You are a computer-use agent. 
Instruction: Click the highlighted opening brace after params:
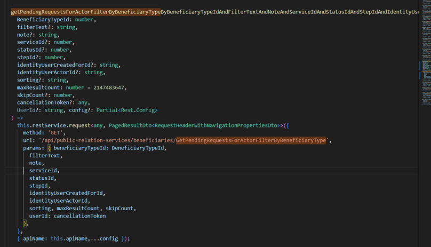click(49, 148)
